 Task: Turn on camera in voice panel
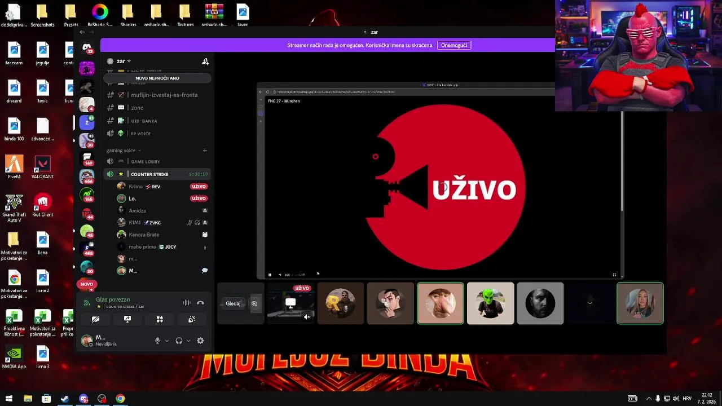95,319
